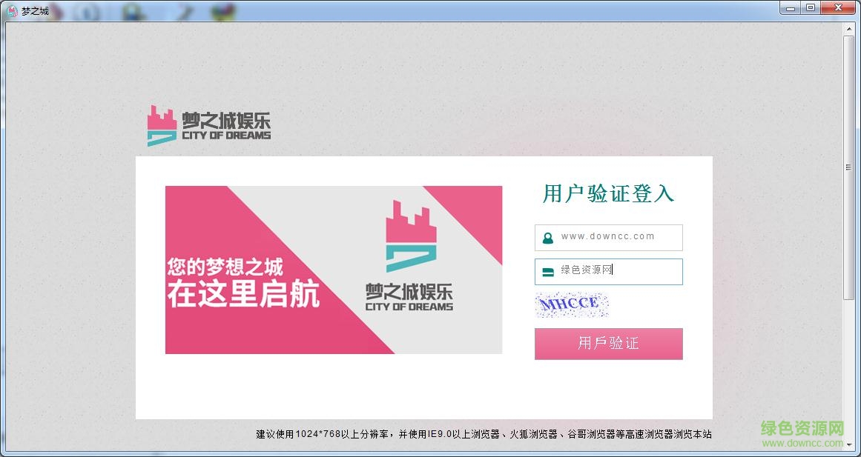Refresh the MHCCE captcha image
Image resolution: width=861 pixels, height=457 pixels.
tap(572, 304)
